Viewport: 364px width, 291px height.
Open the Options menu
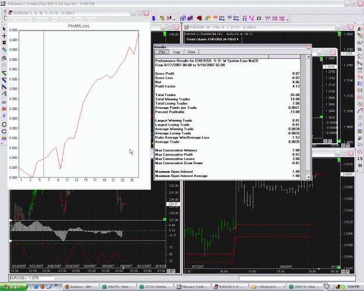click(x=66, y=19)
